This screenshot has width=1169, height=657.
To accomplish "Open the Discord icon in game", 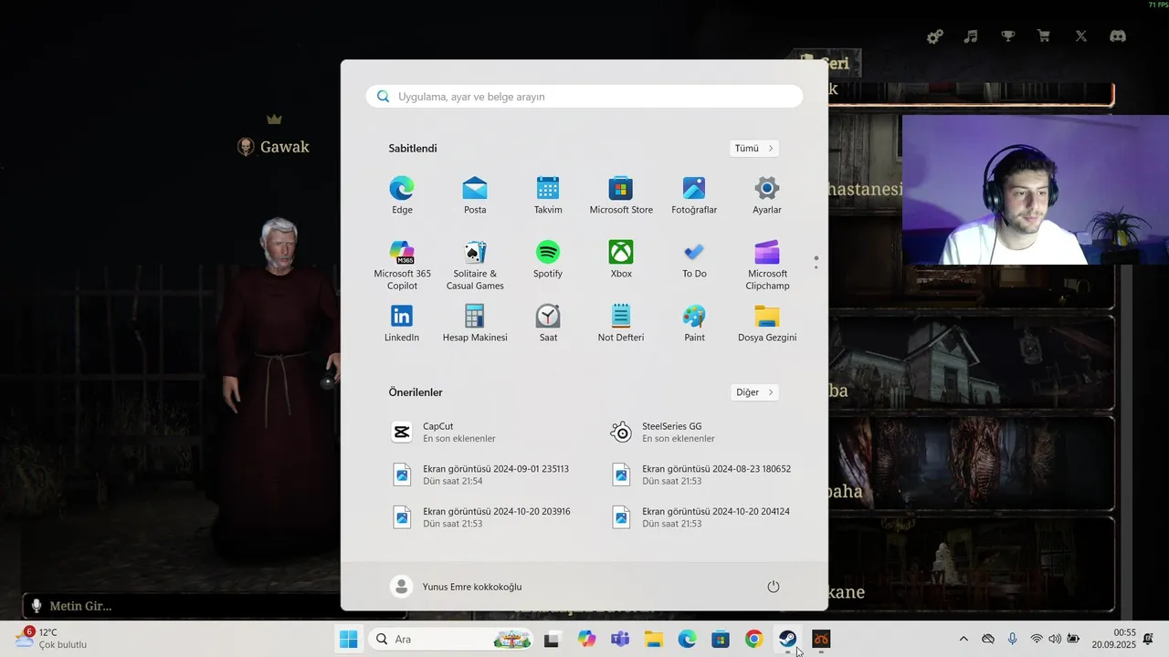I will pos(1117,36).
